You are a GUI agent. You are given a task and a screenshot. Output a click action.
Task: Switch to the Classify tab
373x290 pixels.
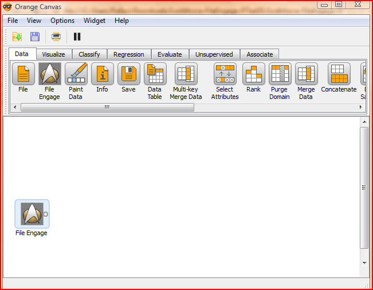click(89, 54)
